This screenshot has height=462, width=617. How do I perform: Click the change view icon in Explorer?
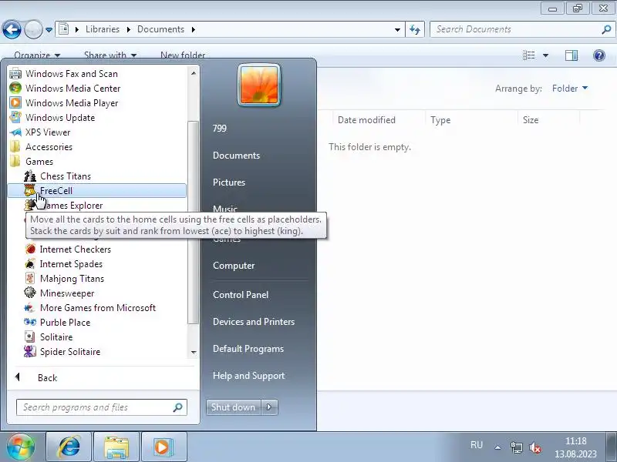(x=529, y=55)
